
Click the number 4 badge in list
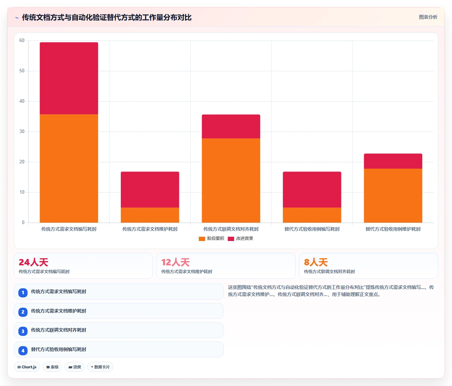click(x=23, y=350)
